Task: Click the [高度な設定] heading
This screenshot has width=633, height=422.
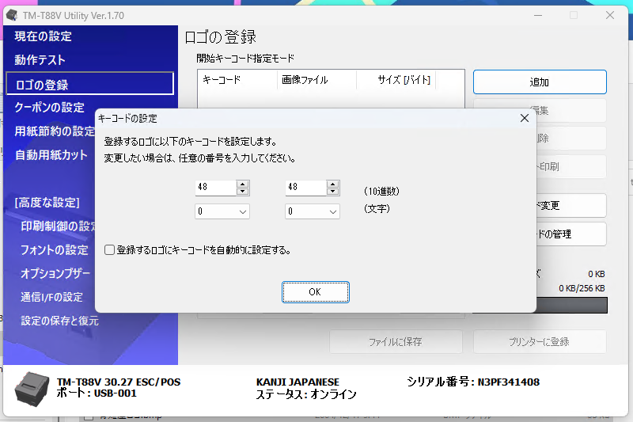Action: coord(47,203)
